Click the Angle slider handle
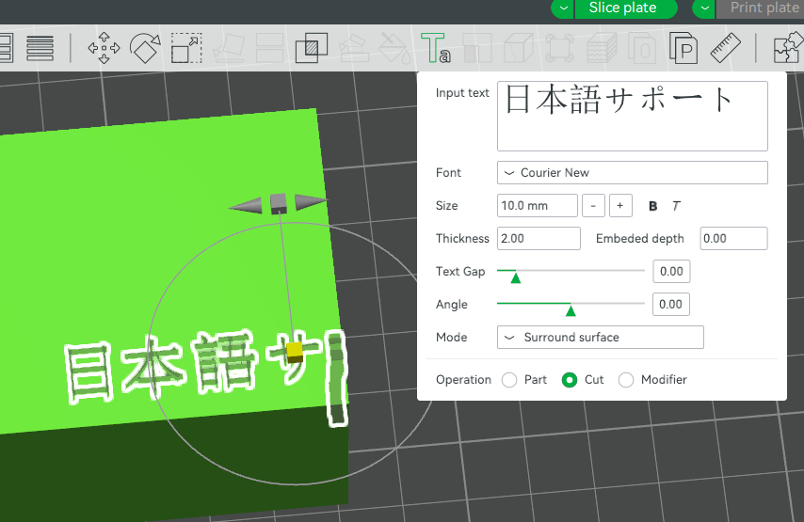The width and height of the screenshot is (804, 522). (x=571, y=311)
